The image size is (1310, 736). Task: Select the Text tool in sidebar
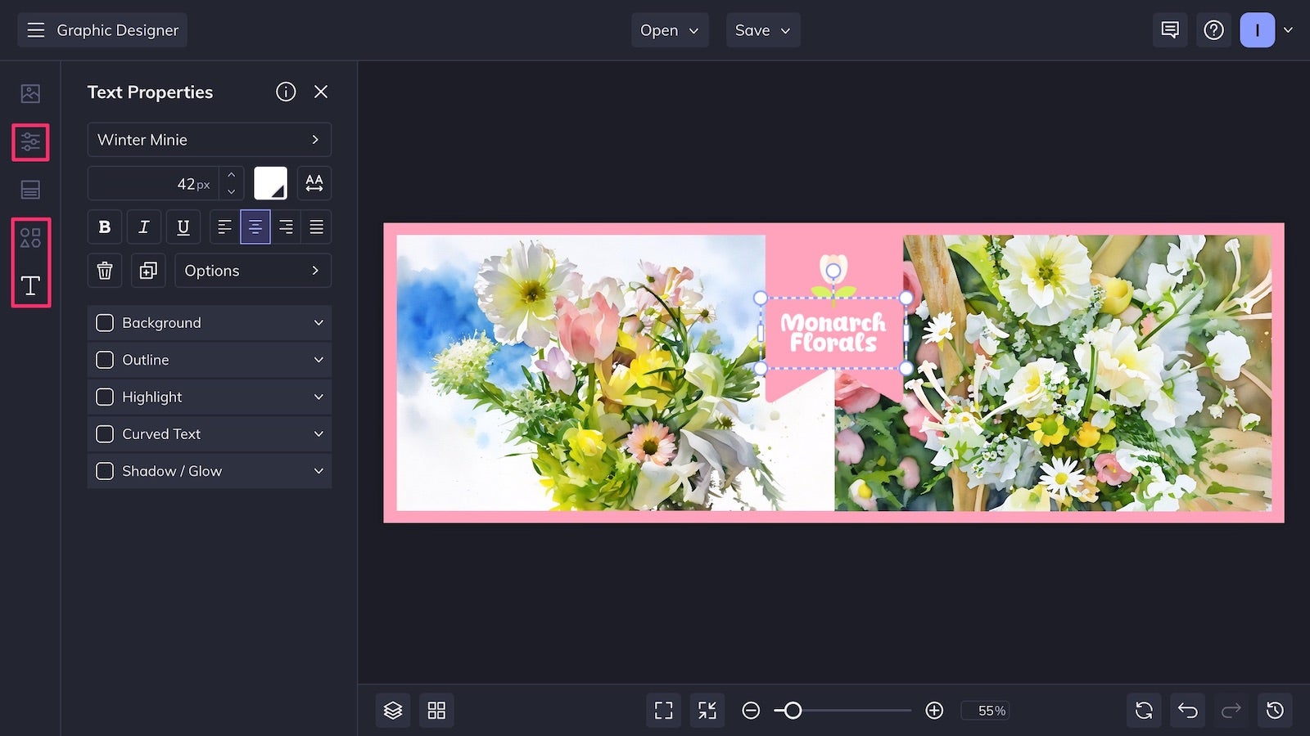click(30, 285)
